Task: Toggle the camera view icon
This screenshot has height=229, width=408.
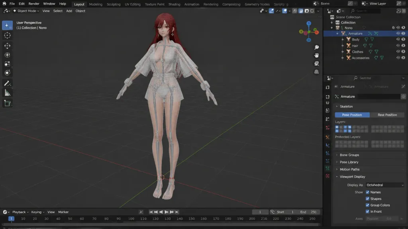Action: pos(316,64)
